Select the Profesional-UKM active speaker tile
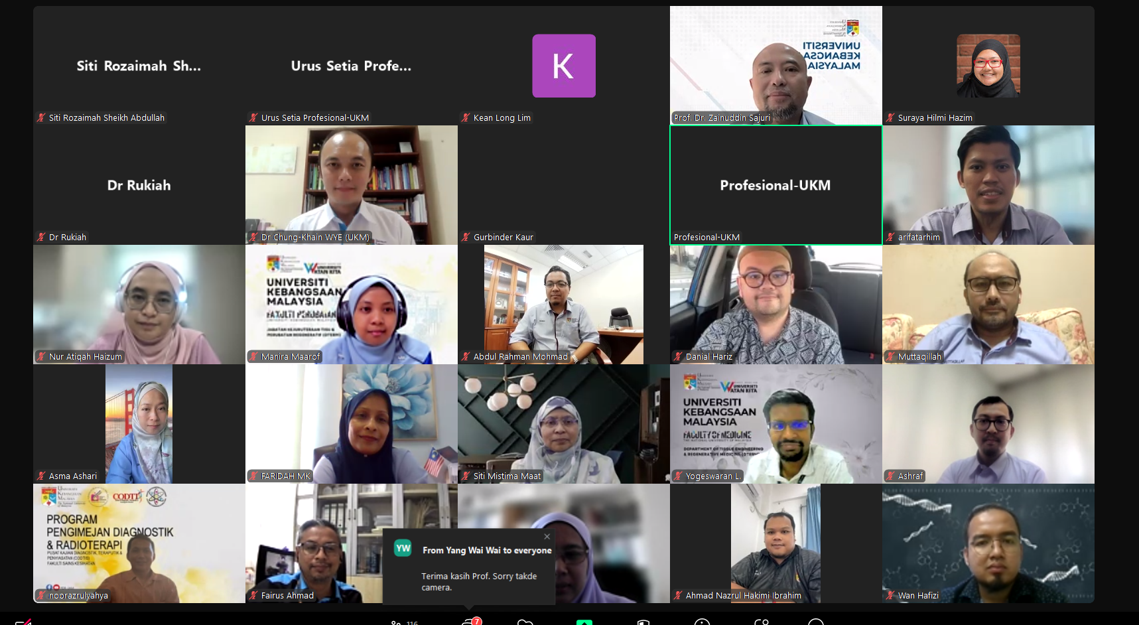Image resolution: width=1139 pixels, height=625 pixels. pos(776,185)
